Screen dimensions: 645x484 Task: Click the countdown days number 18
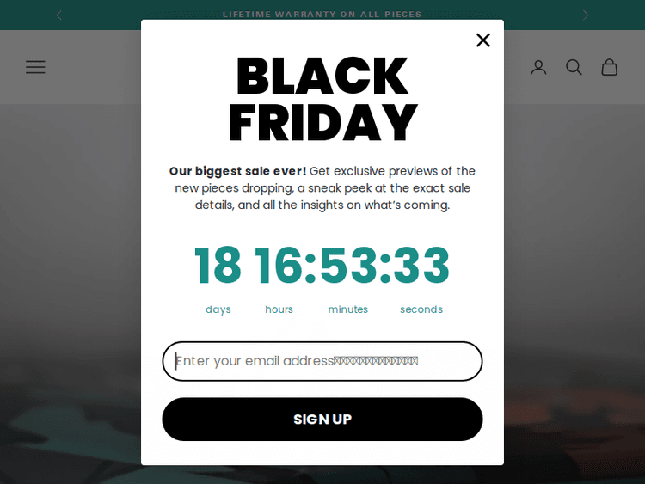click(x=218, y=266)
